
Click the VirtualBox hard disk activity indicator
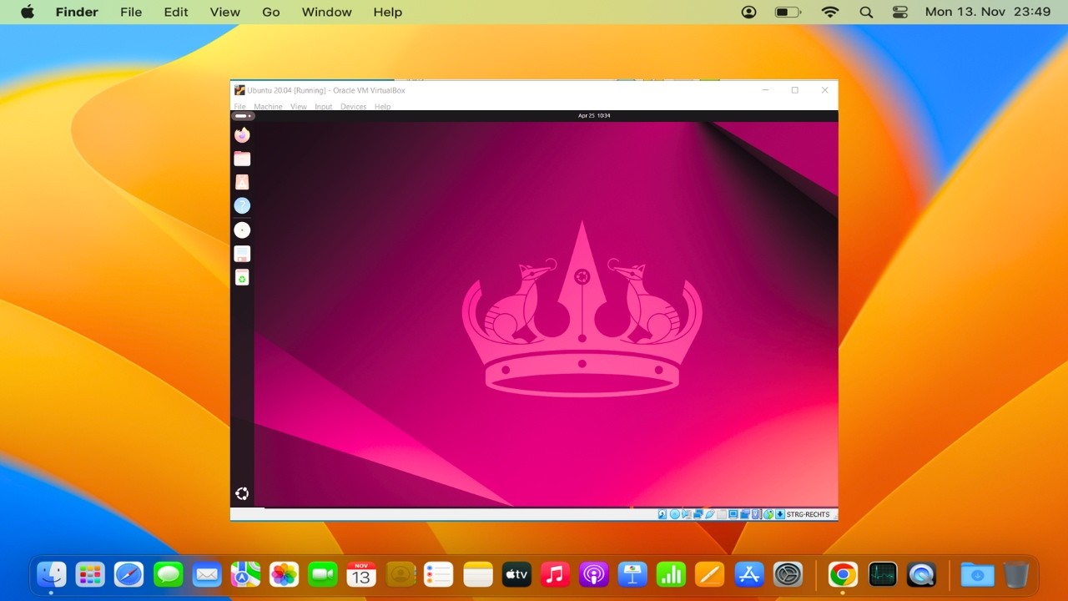point(662,514)
